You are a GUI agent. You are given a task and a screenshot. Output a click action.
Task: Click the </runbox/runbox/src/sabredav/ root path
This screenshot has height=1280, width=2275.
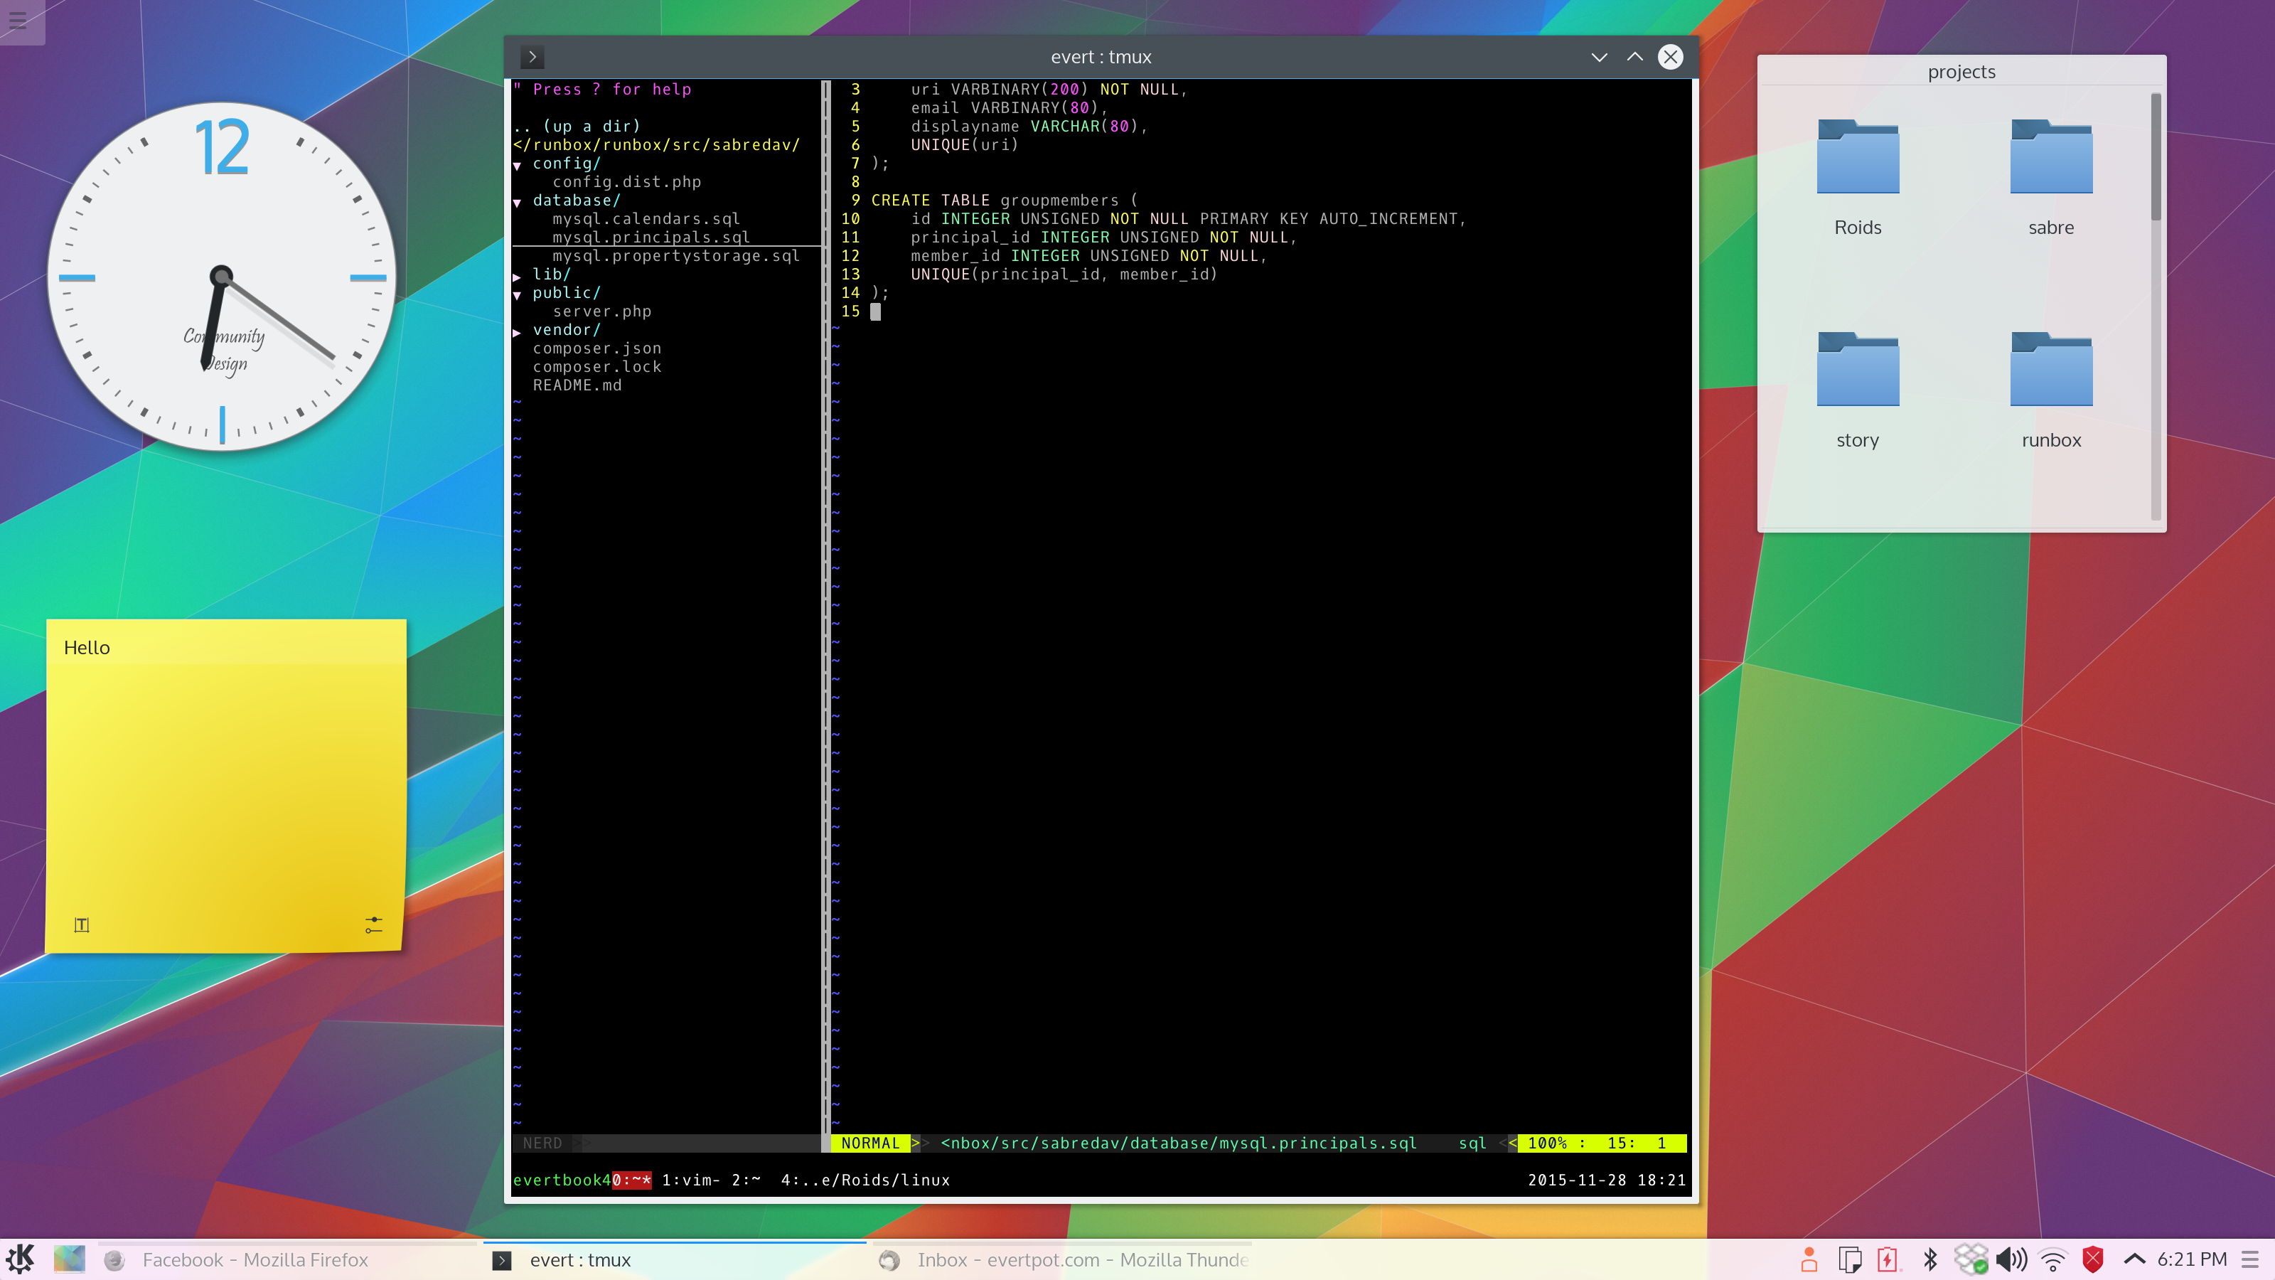656,145
